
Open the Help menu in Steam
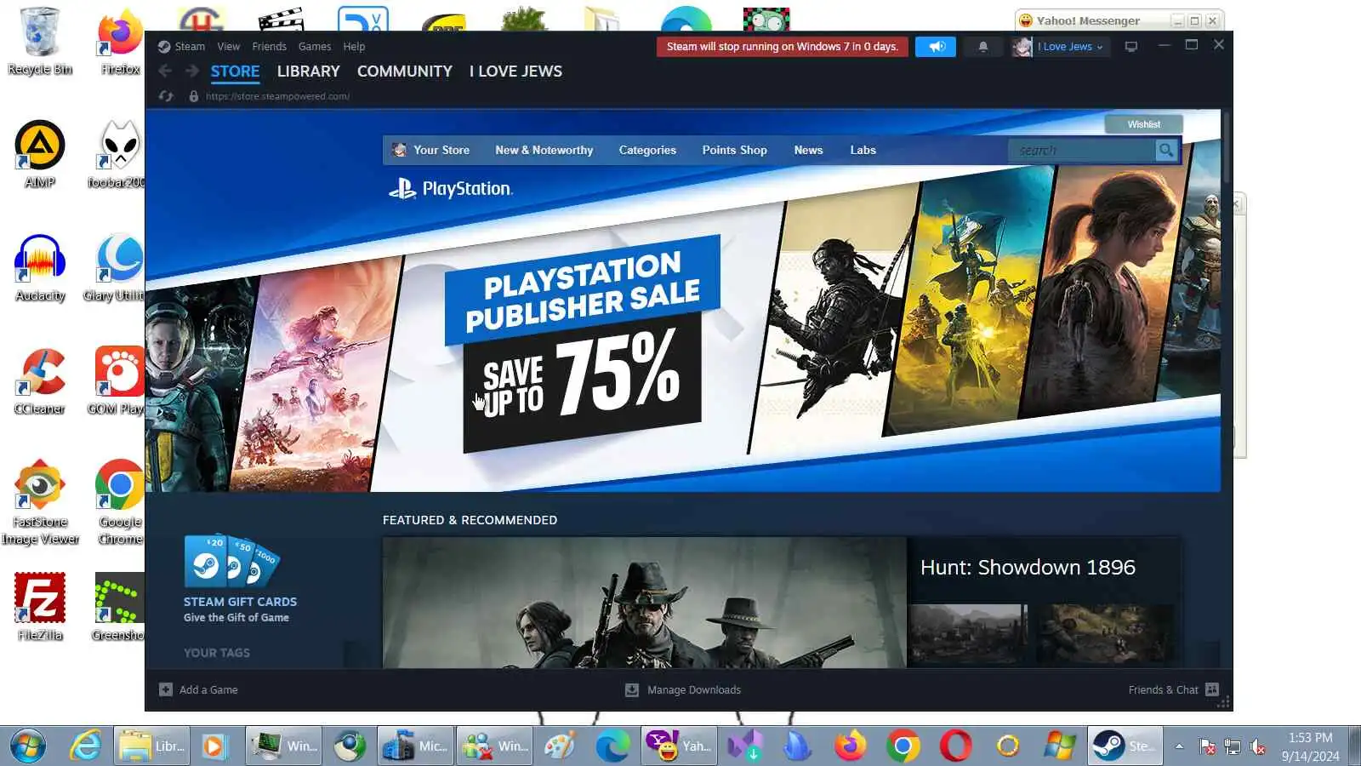point(354,47)
